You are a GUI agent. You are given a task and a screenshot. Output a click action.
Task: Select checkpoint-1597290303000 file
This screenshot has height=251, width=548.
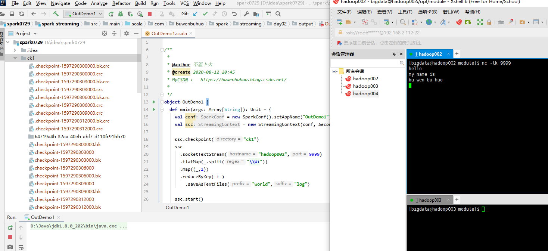tap(64, 152)
